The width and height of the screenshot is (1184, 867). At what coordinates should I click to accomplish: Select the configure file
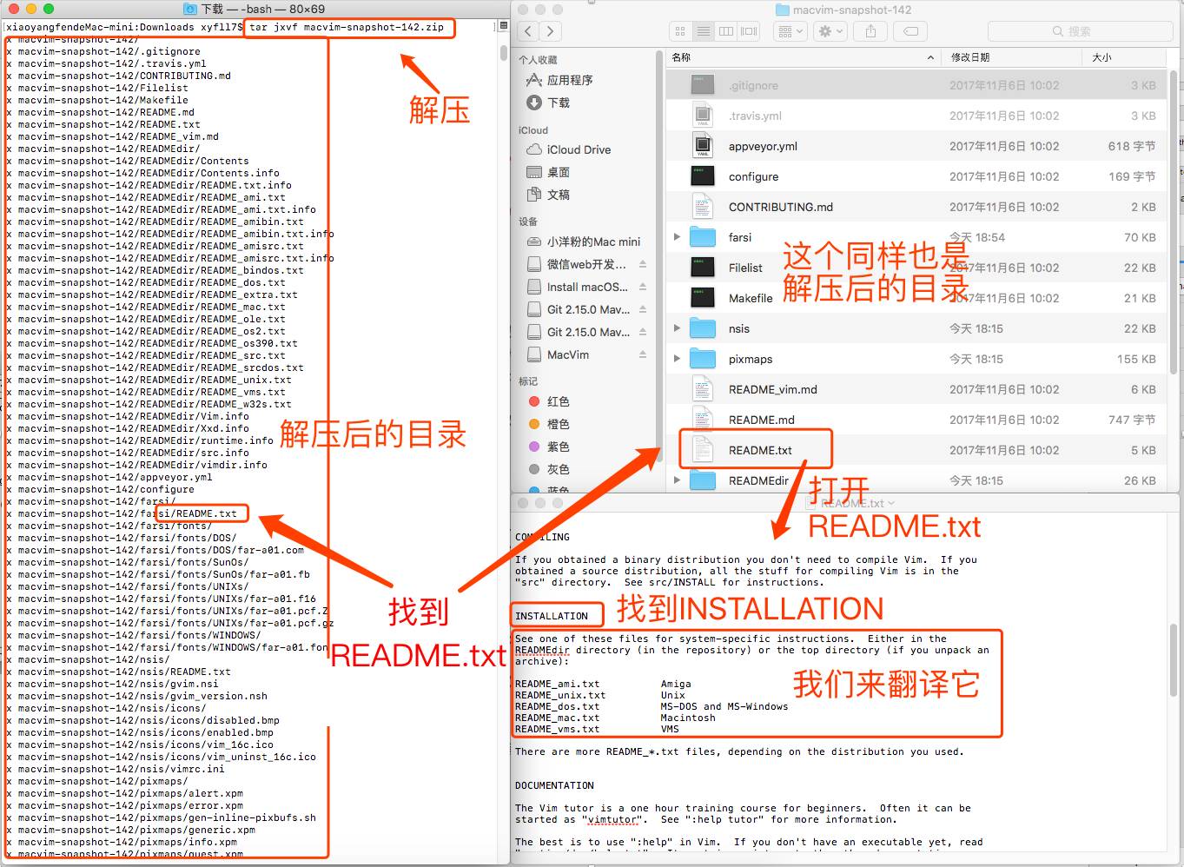pos(753,176)
